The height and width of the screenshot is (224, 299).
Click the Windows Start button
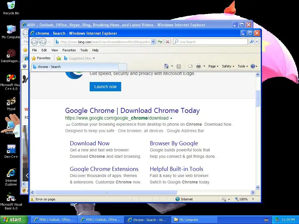[x=14, y=220]
